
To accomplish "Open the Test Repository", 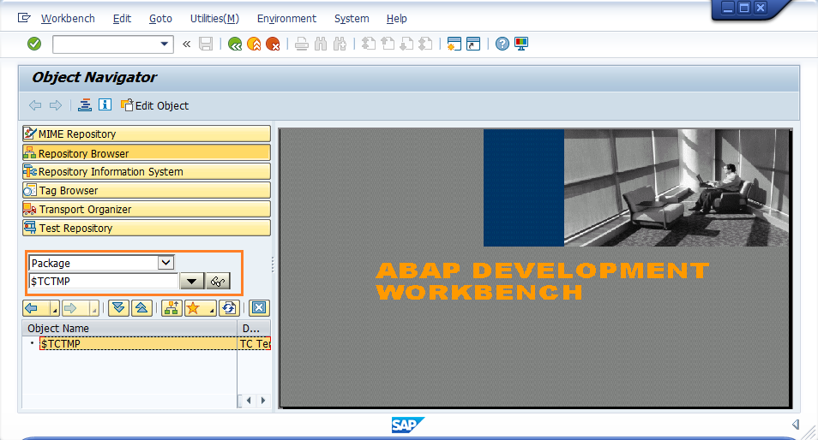I will pos(147,228).
